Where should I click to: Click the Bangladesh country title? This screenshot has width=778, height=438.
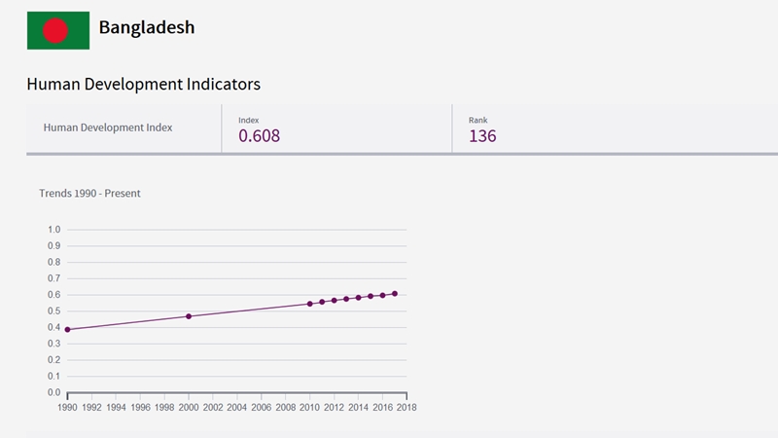[x=147, y=27]
